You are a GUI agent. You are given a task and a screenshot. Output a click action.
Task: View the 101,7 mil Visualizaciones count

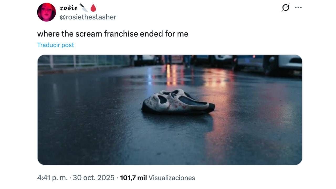(157, 178)
